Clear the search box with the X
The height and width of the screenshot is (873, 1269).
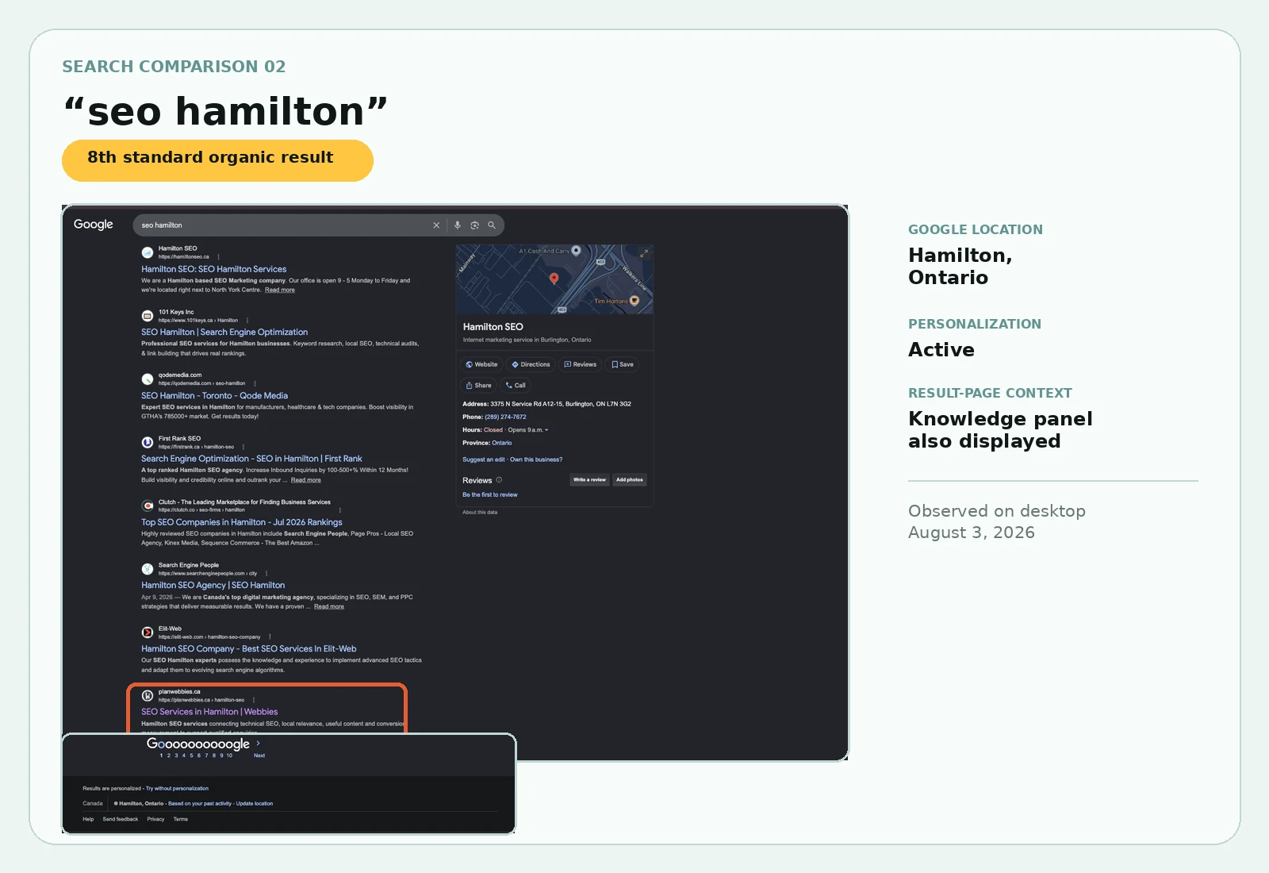436,225
